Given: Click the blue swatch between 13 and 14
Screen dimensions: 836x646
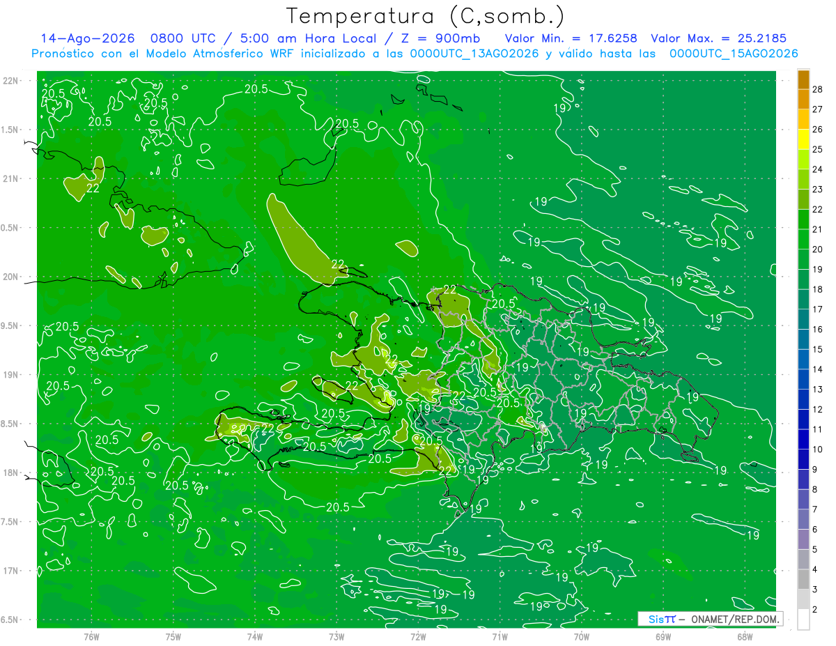Looking at the screenshot, I should coord(803,380).
